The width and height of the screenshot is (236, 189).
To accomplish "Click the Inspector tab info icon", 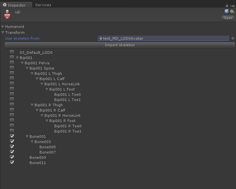I will click(5, 5).
